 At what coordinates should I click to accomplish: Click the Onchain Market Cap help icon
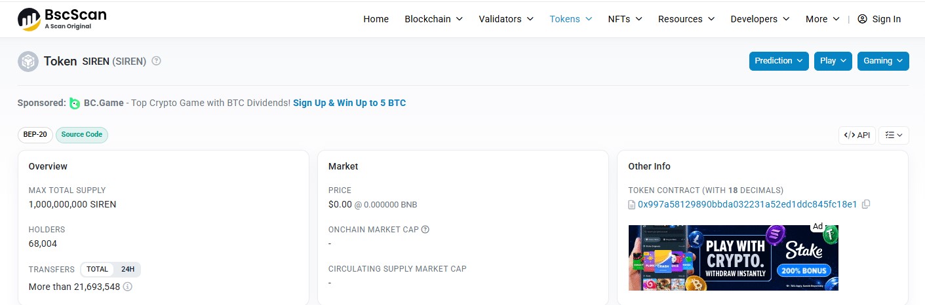tap(425, 230)
